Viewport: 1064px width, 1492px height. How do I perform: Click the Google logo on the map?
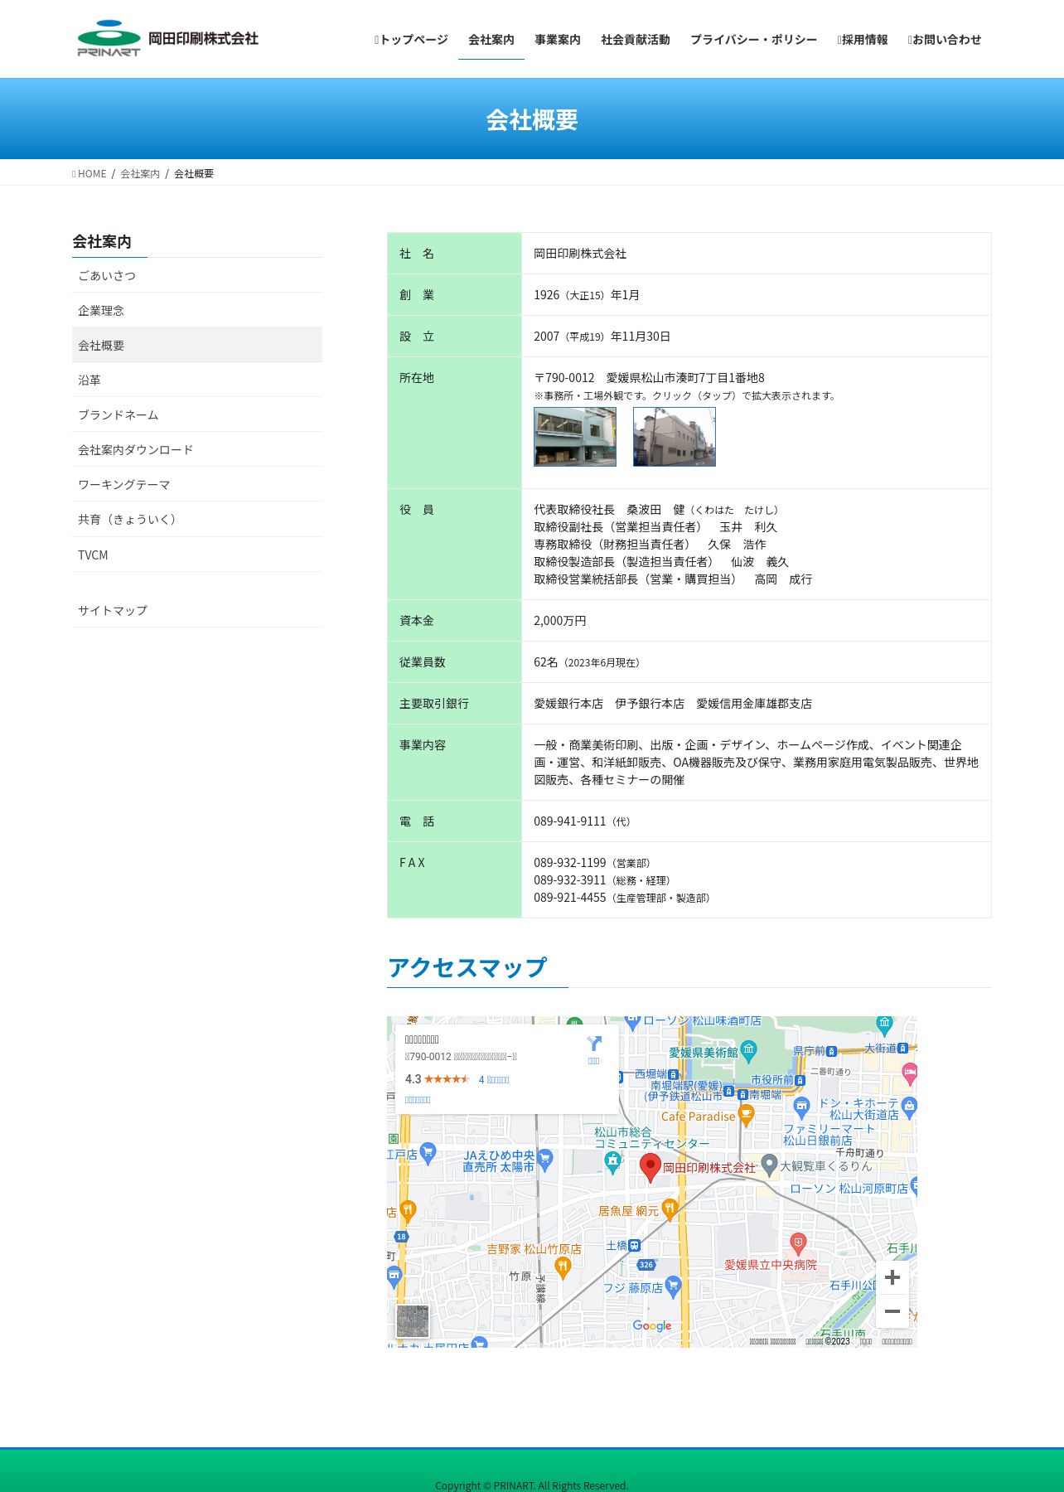pos(652,1325)
